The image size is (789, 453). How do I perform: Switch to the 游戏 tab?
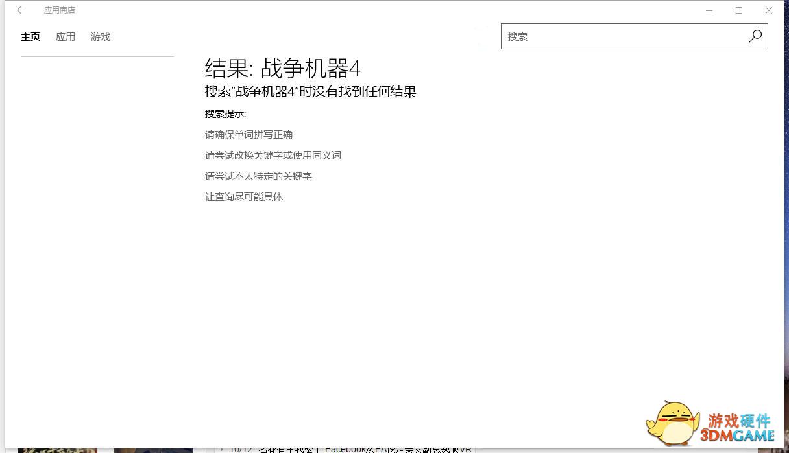(101, 37)
